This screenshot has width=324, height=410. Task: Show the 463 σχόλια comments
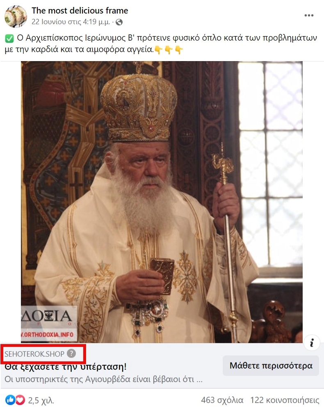point(222,400)
